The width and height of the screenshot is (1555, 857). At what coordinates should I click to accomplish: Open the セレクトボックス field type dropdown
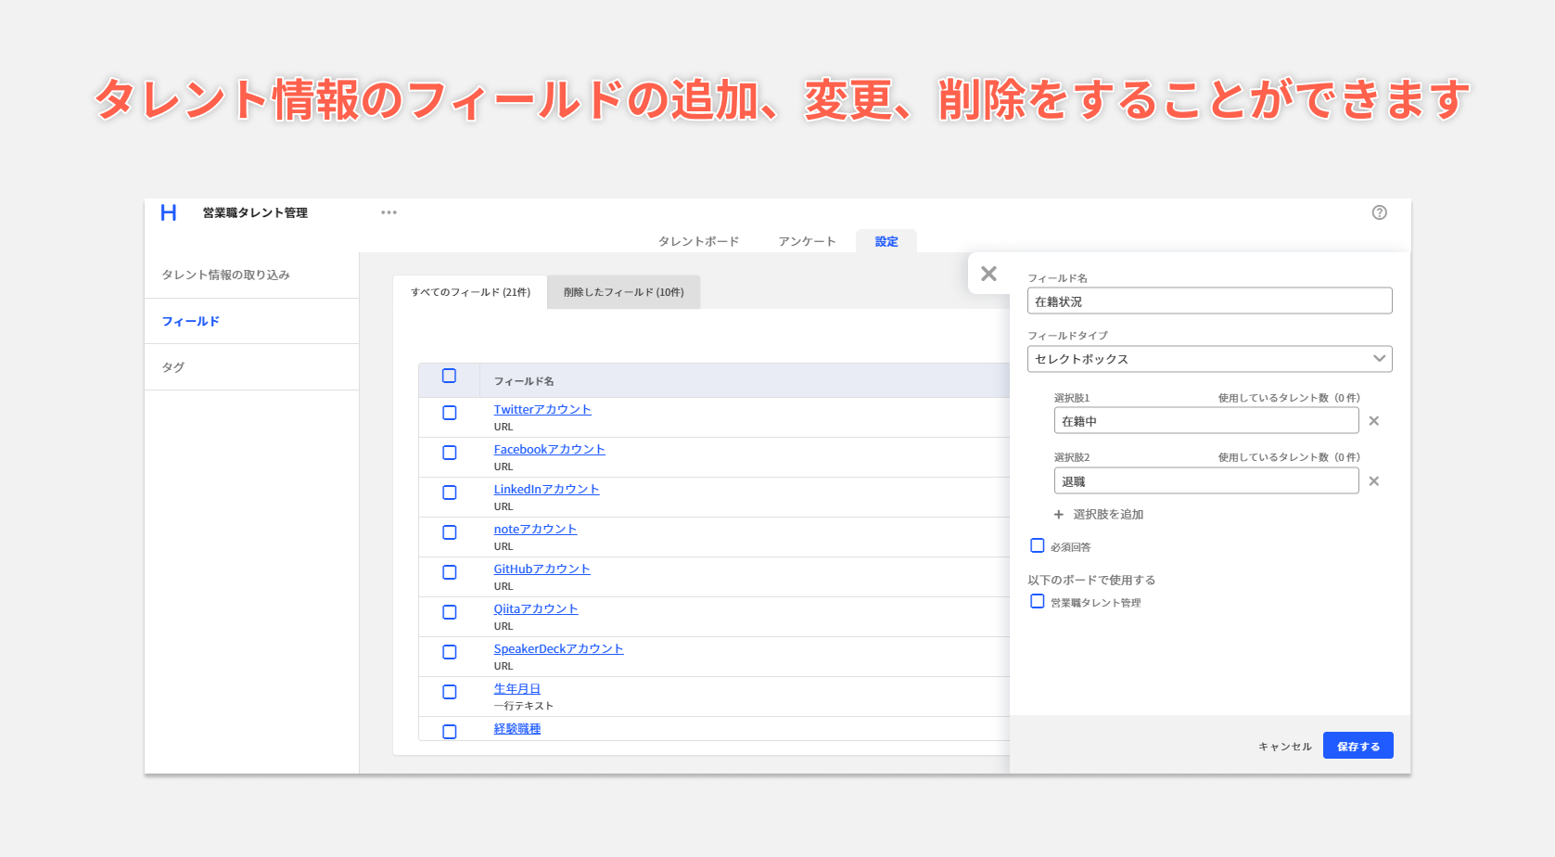(x=1210, y=359)
